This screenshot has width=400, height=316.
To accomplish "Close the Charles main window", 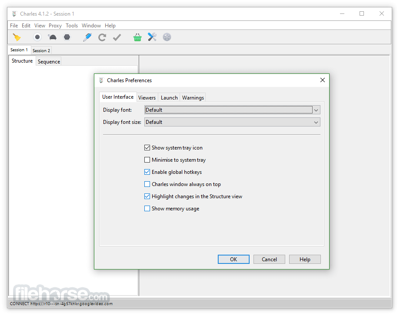I will point(382,13).
